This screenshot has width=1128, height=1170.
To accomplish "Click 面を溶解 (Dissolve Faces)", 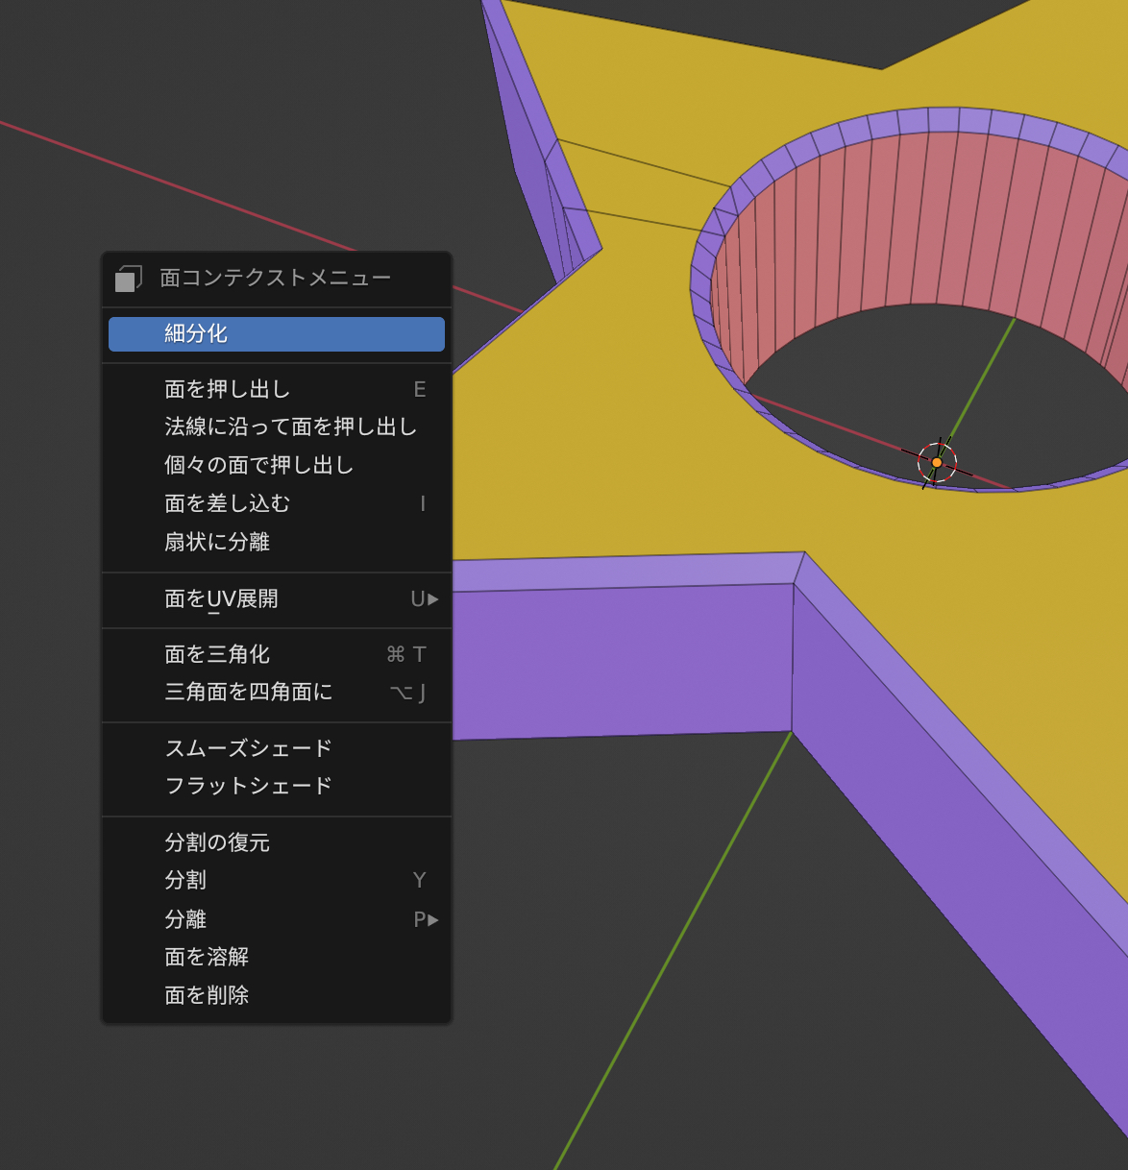I will point(276,957).
